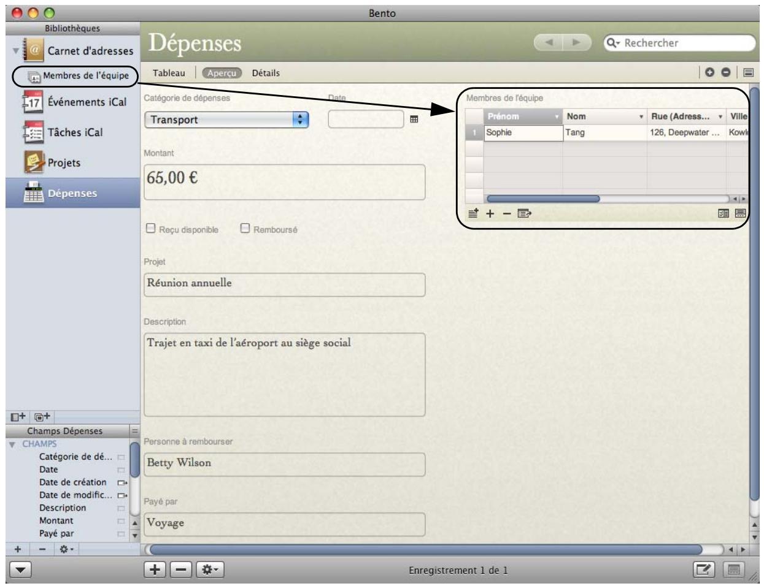Add a related record with plus icon

point(490,213)
